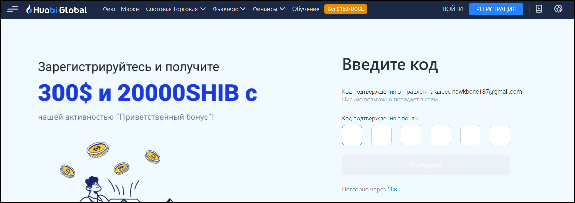Focus the sixth verification code box
Viewport: 575px width, 203px height.
coord(500,135)
